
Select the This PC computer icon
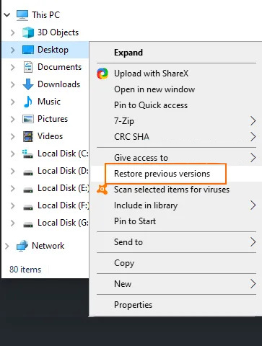(x=22, y=15)
